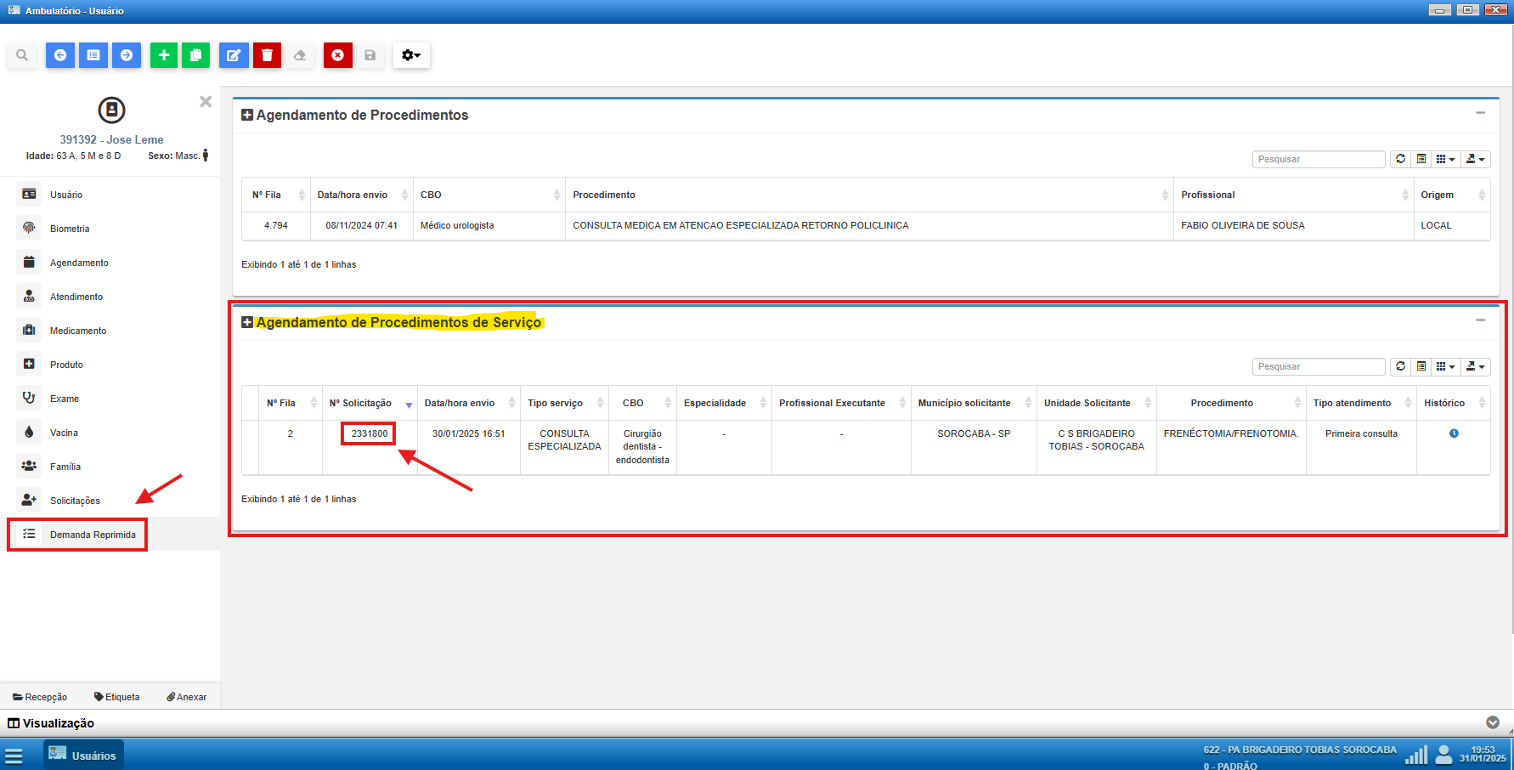Click the green duplicate record button
This screenshot has height=770, width=1514.
[x=195, y=55]
